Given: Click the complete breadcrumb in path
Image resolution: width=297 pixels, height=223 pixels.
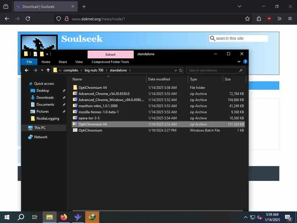Looking at the screenshot, I should (x=71, y=70).
